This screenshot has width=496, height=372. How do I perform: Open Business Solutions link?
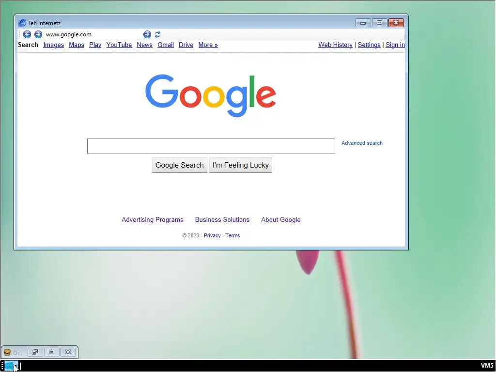222,219
